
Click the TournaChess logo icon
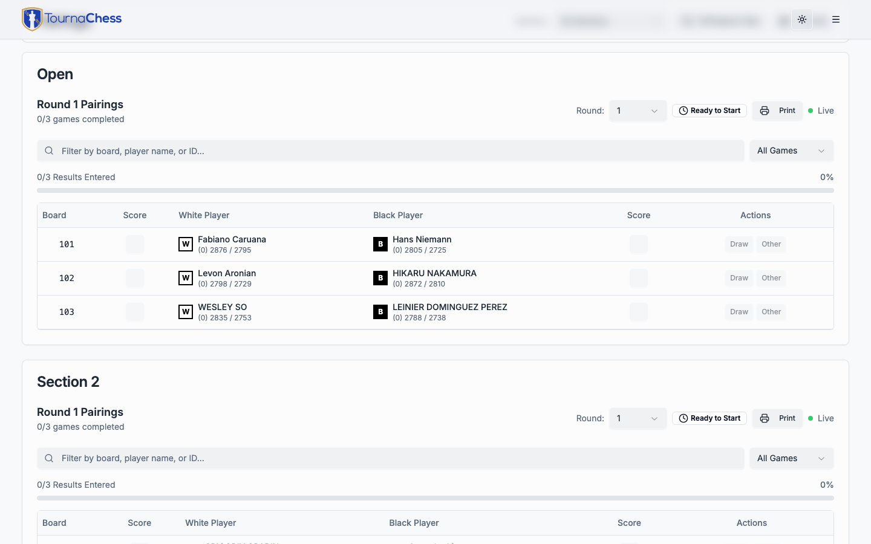point(32,19)
